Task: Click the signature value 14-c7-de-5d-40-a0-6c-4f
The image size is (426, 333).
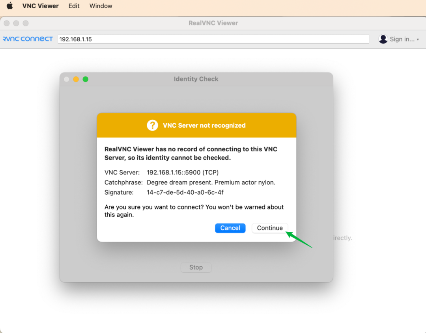Action: (185, 192)
